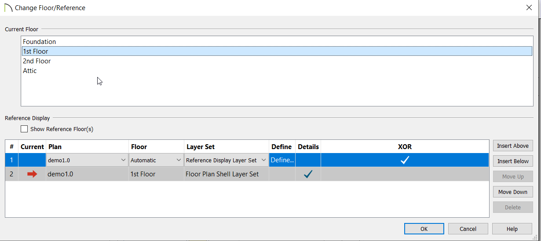Click the red Current arrow in row 2
The height and width of the screenshot is (241, 541).
pos(32,174)
